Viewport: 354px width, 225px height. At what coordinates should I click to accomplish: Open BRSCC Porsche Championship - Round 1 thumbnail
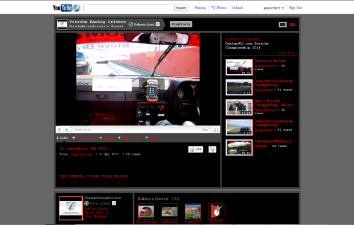(x=239, y=107)
